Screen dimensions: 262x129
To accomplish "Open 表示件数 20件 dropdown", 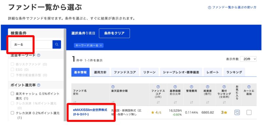I will point(248,59).
